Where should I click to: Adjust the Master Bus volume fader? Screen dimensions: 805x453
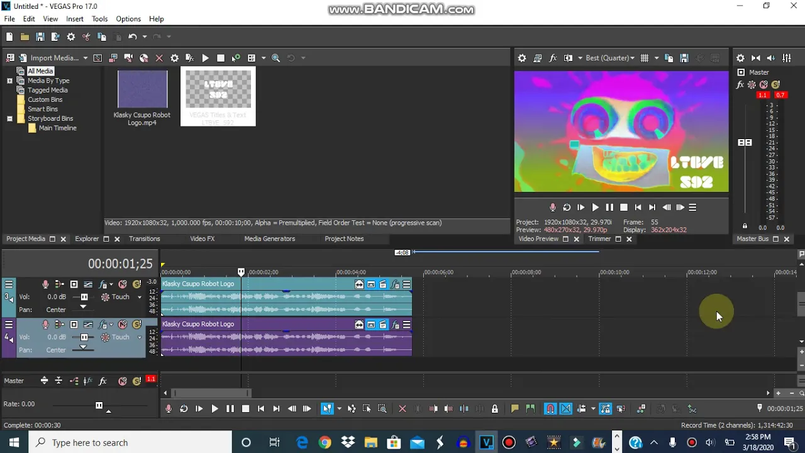745,143
